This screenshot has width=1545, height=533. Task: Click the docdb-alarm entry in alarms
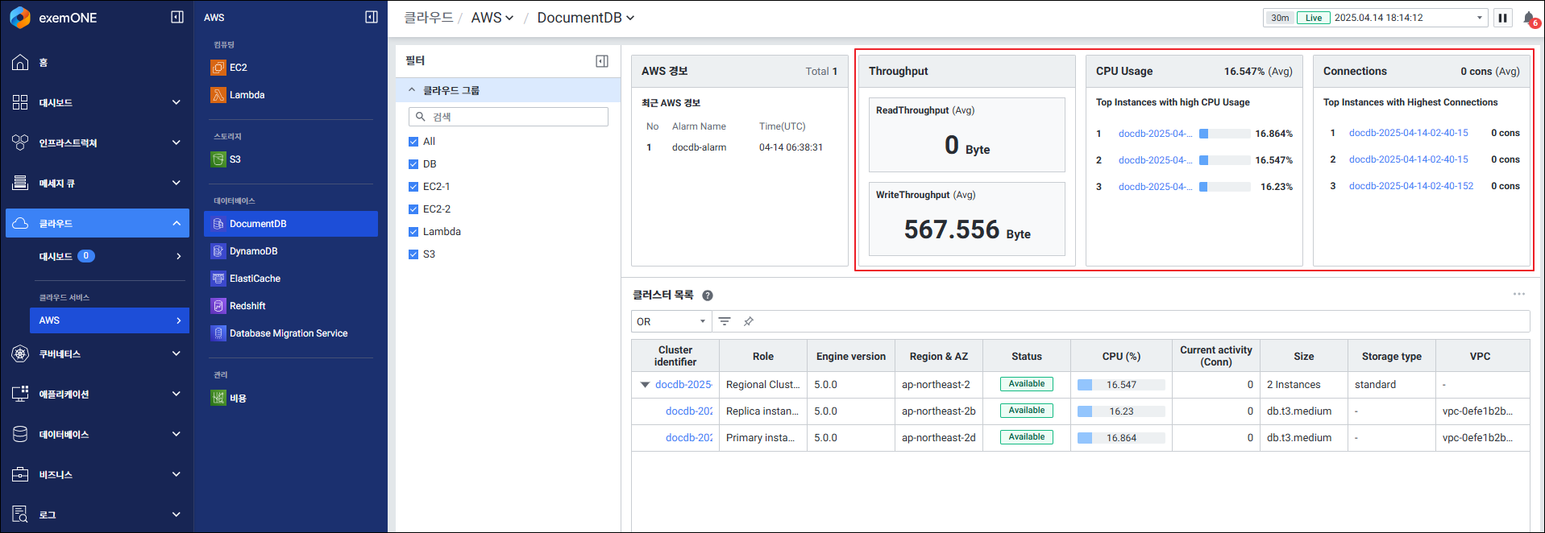(x=699, y=147)
